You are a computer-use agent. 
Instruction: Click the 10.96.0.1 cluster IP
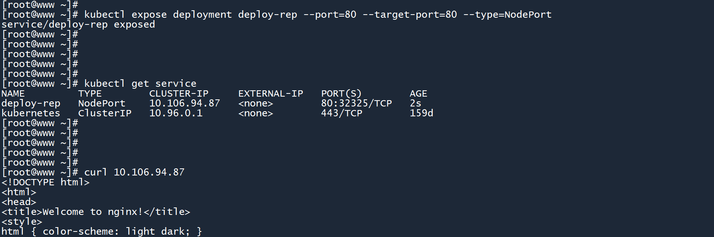tap(176, 113)
